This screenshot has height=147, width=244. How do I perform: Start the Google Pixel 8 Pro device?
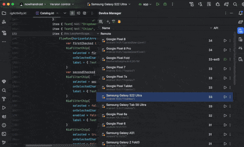point(225,50)
